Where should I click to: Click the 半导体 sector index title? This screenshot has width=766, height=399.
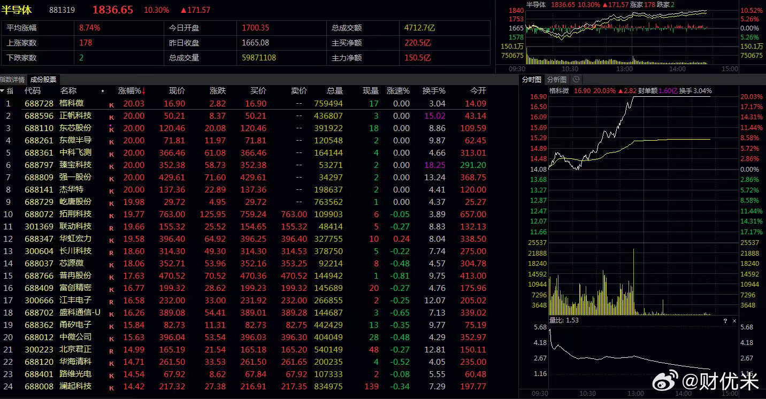17,10
